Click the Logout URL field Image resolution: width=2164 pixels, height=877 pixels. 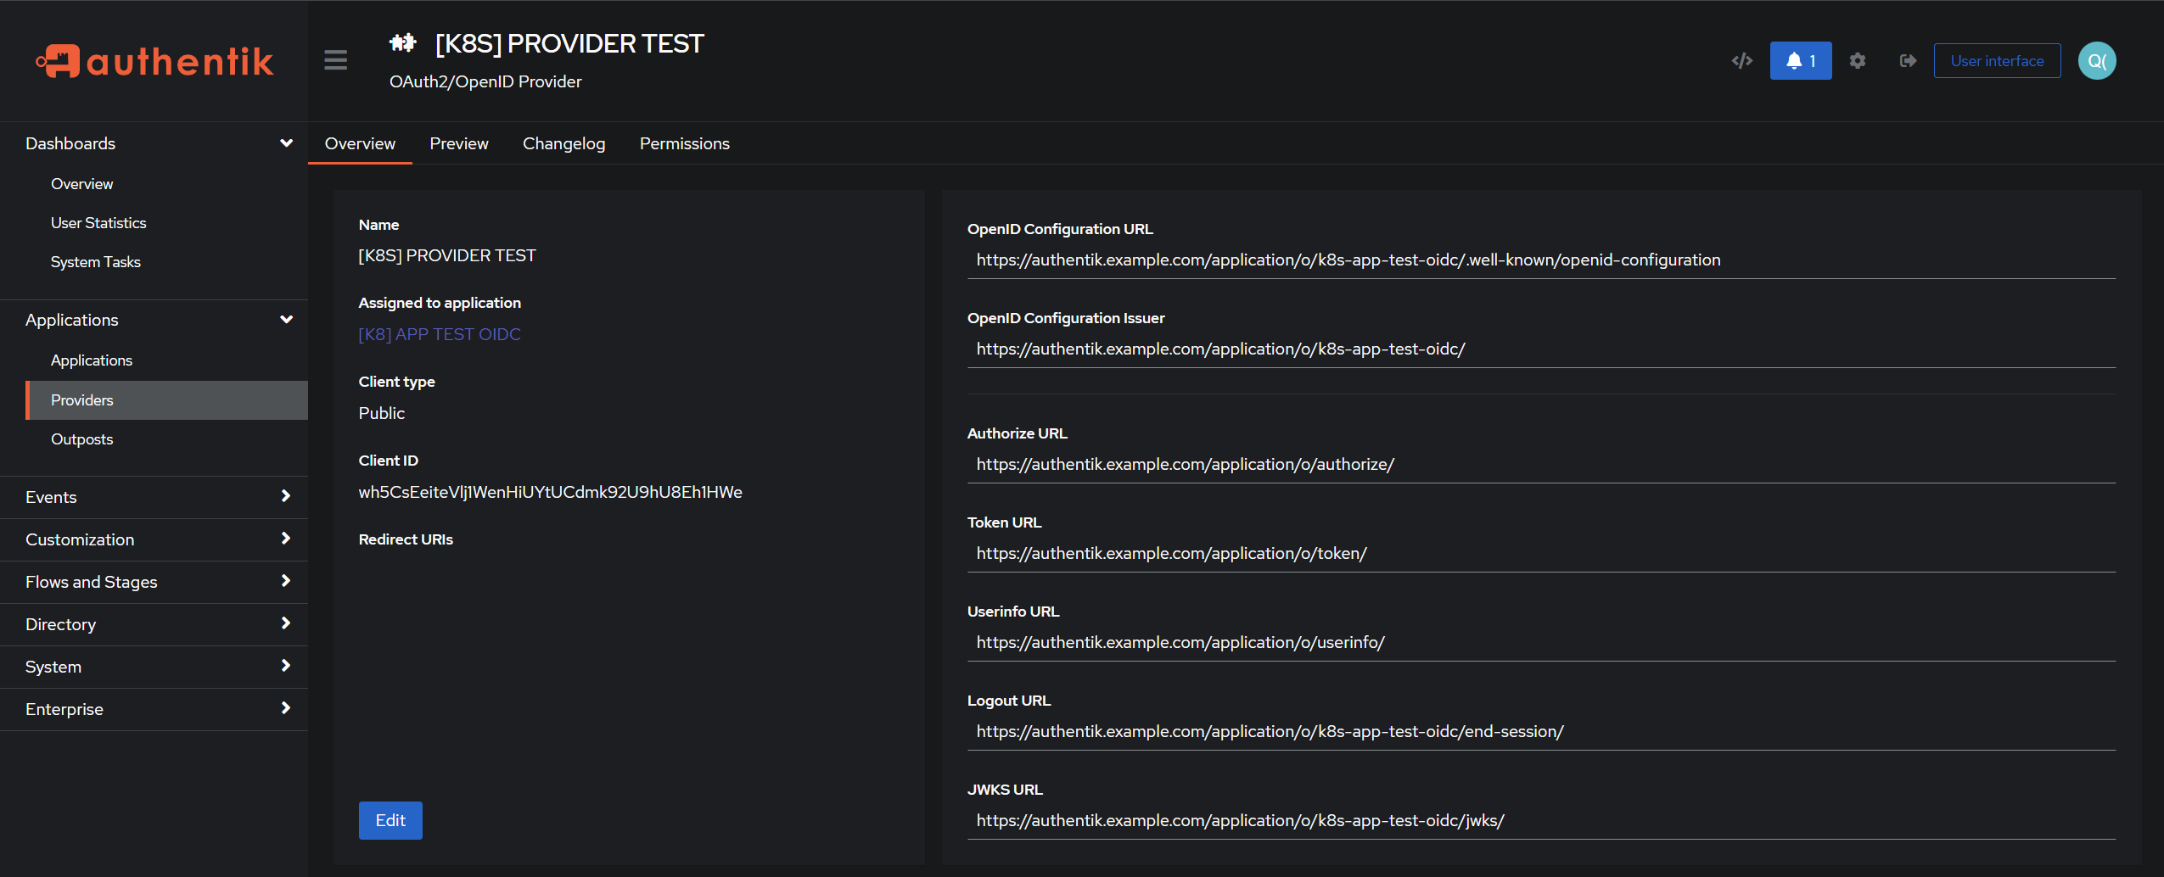click(1541, 732)
